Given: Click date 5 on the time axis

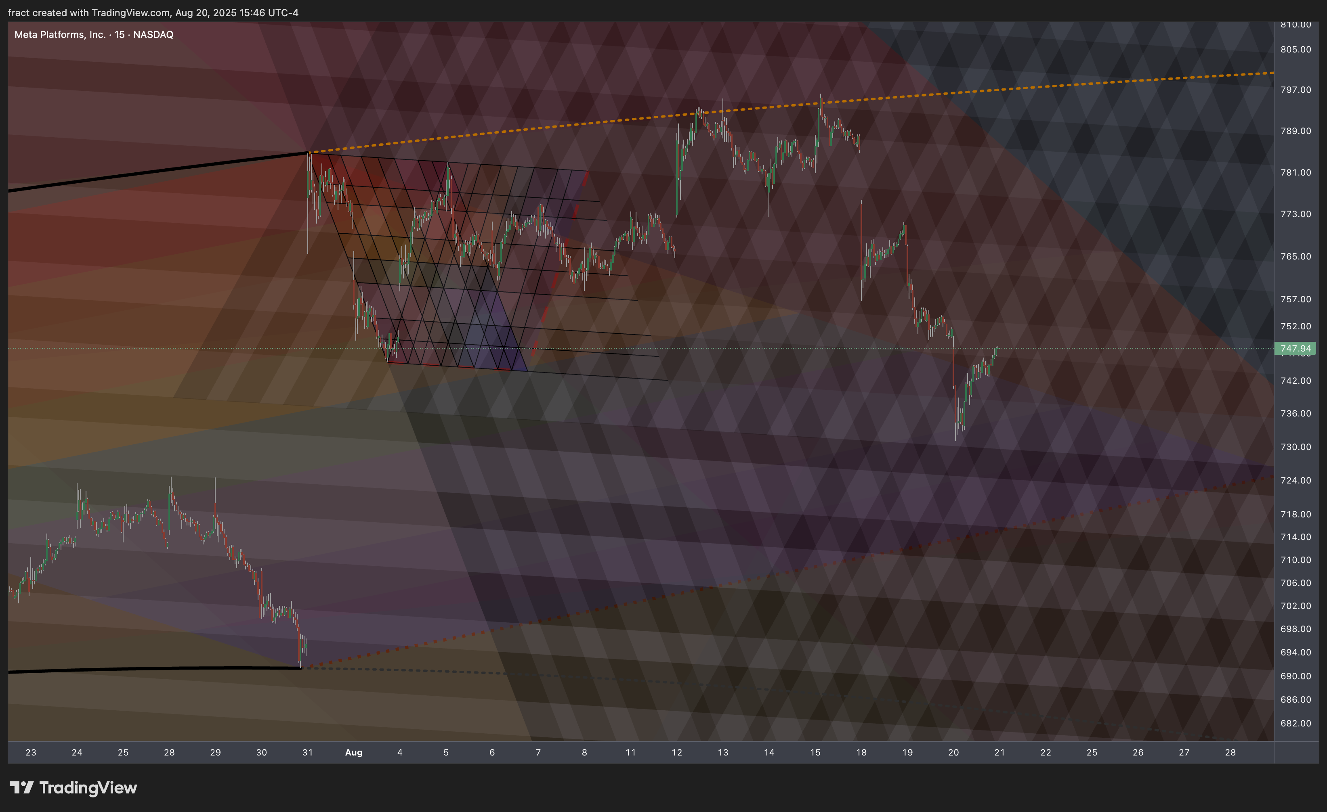Looking at the screenshot, I should 446,752.
